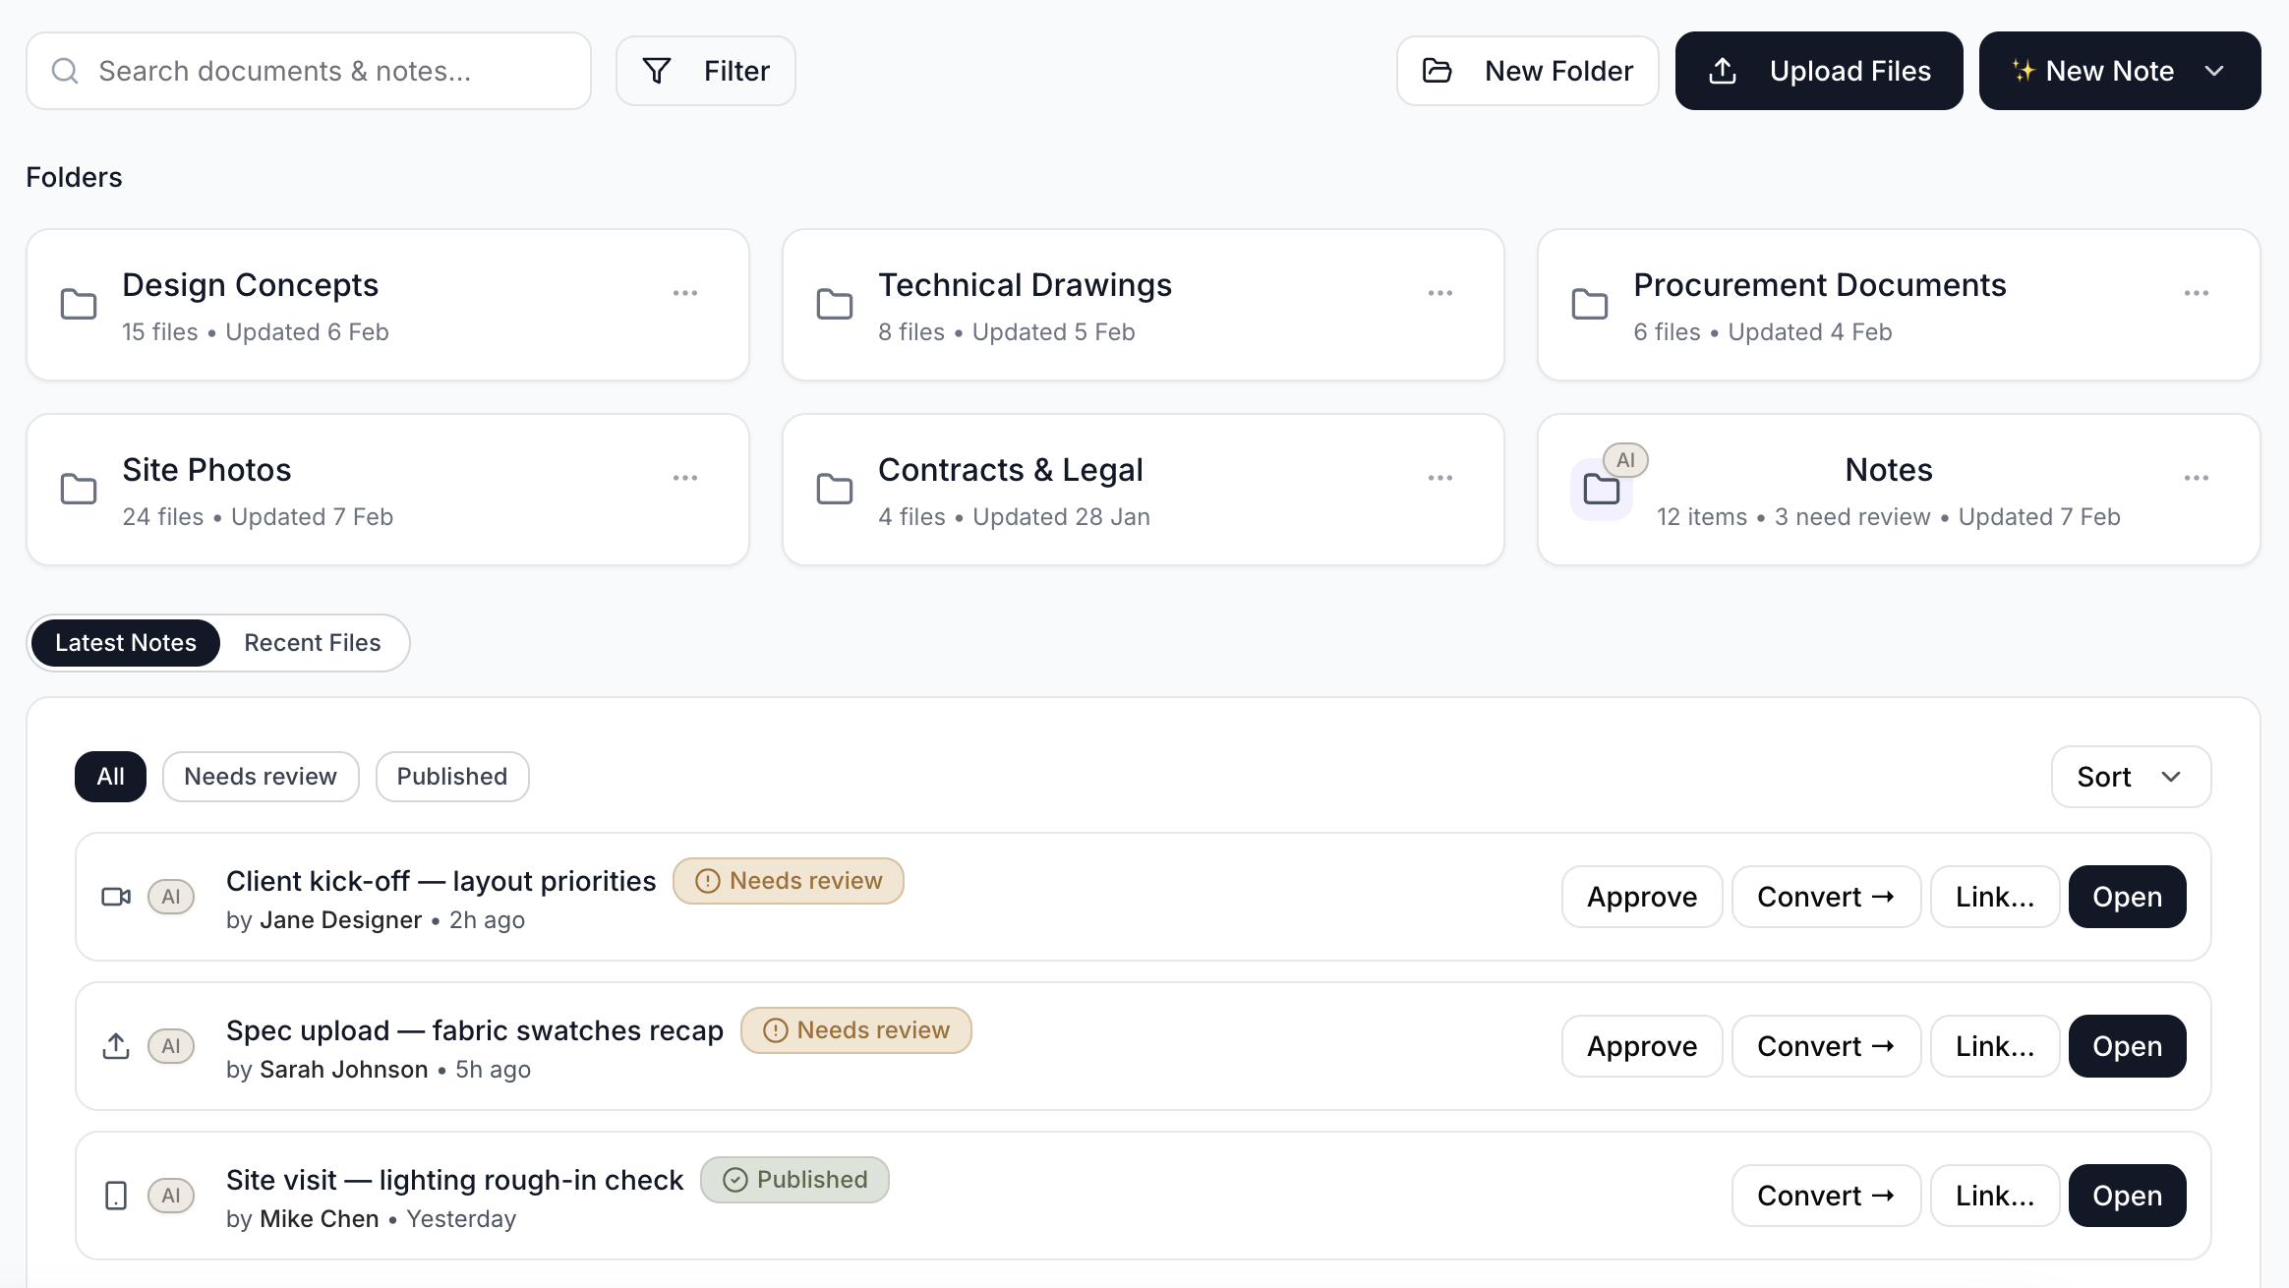This screenshot has width=2289, height=1288.
Task: Click the sparkle icon on New Note button
Action: [x=2023, y=70]
